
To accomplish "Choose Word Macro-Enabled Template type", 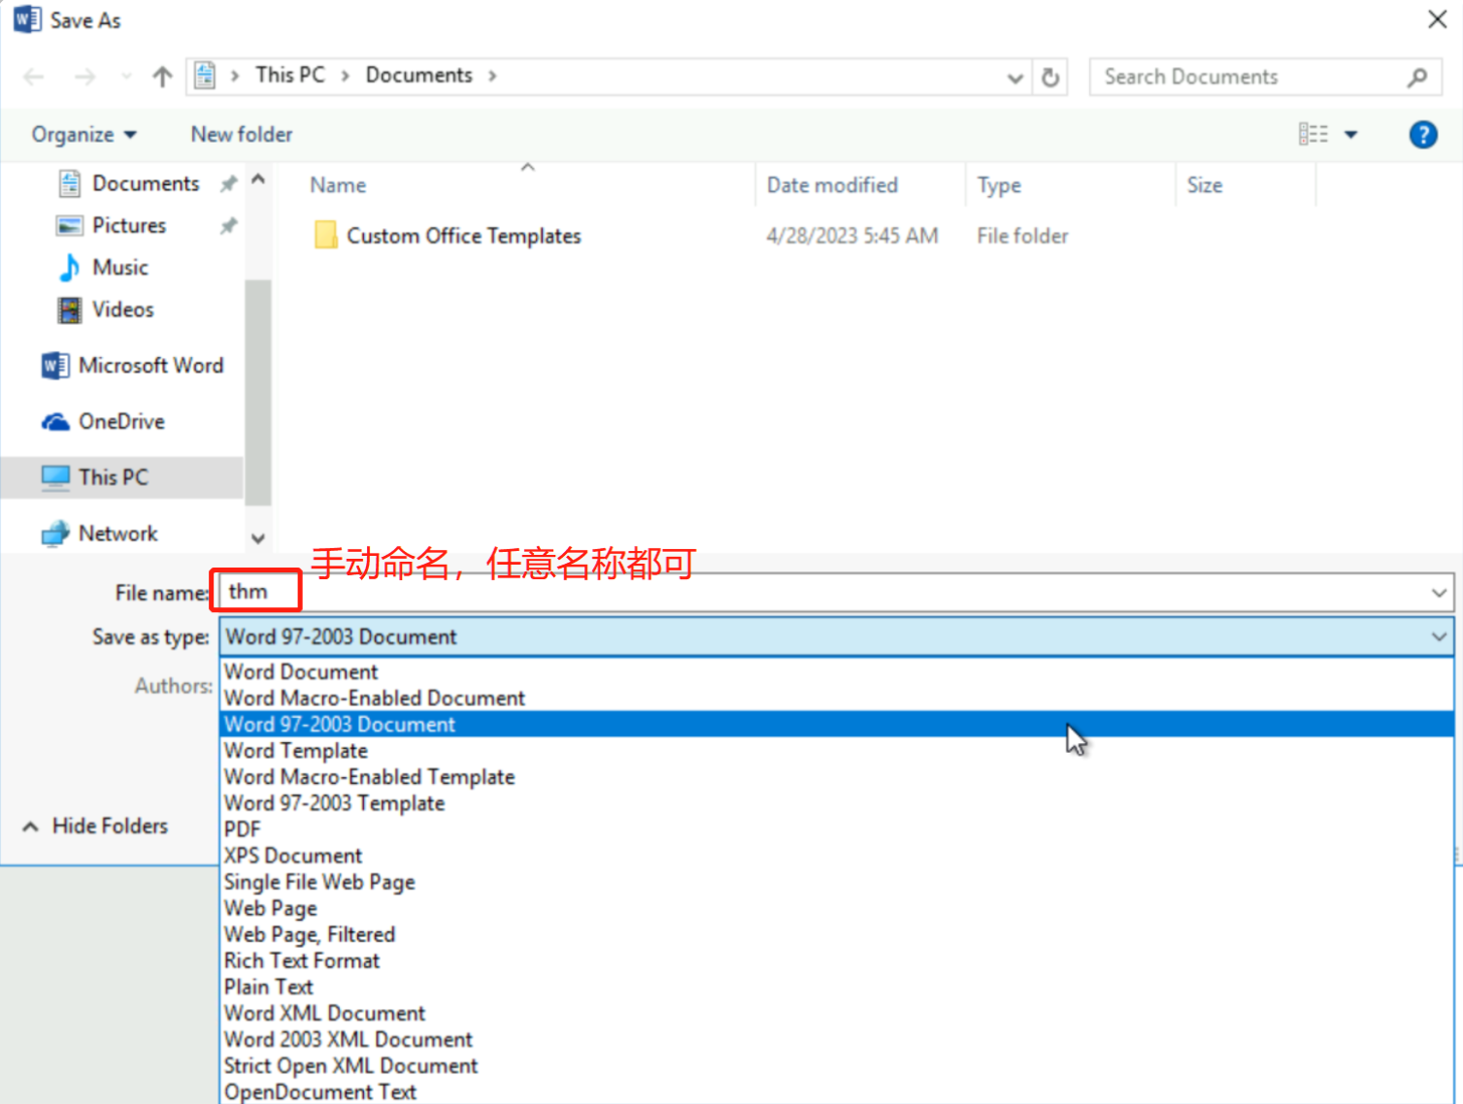I will click(837, 777).
